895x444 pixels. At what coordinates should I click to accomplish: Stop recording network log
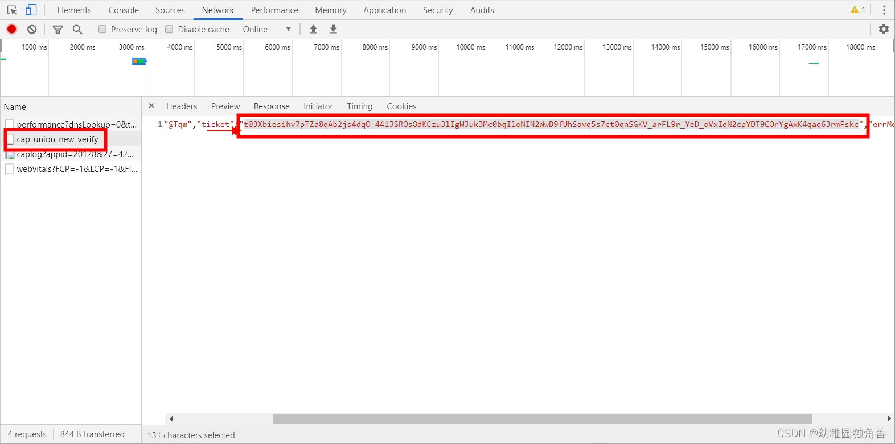(x=11, y=29)
